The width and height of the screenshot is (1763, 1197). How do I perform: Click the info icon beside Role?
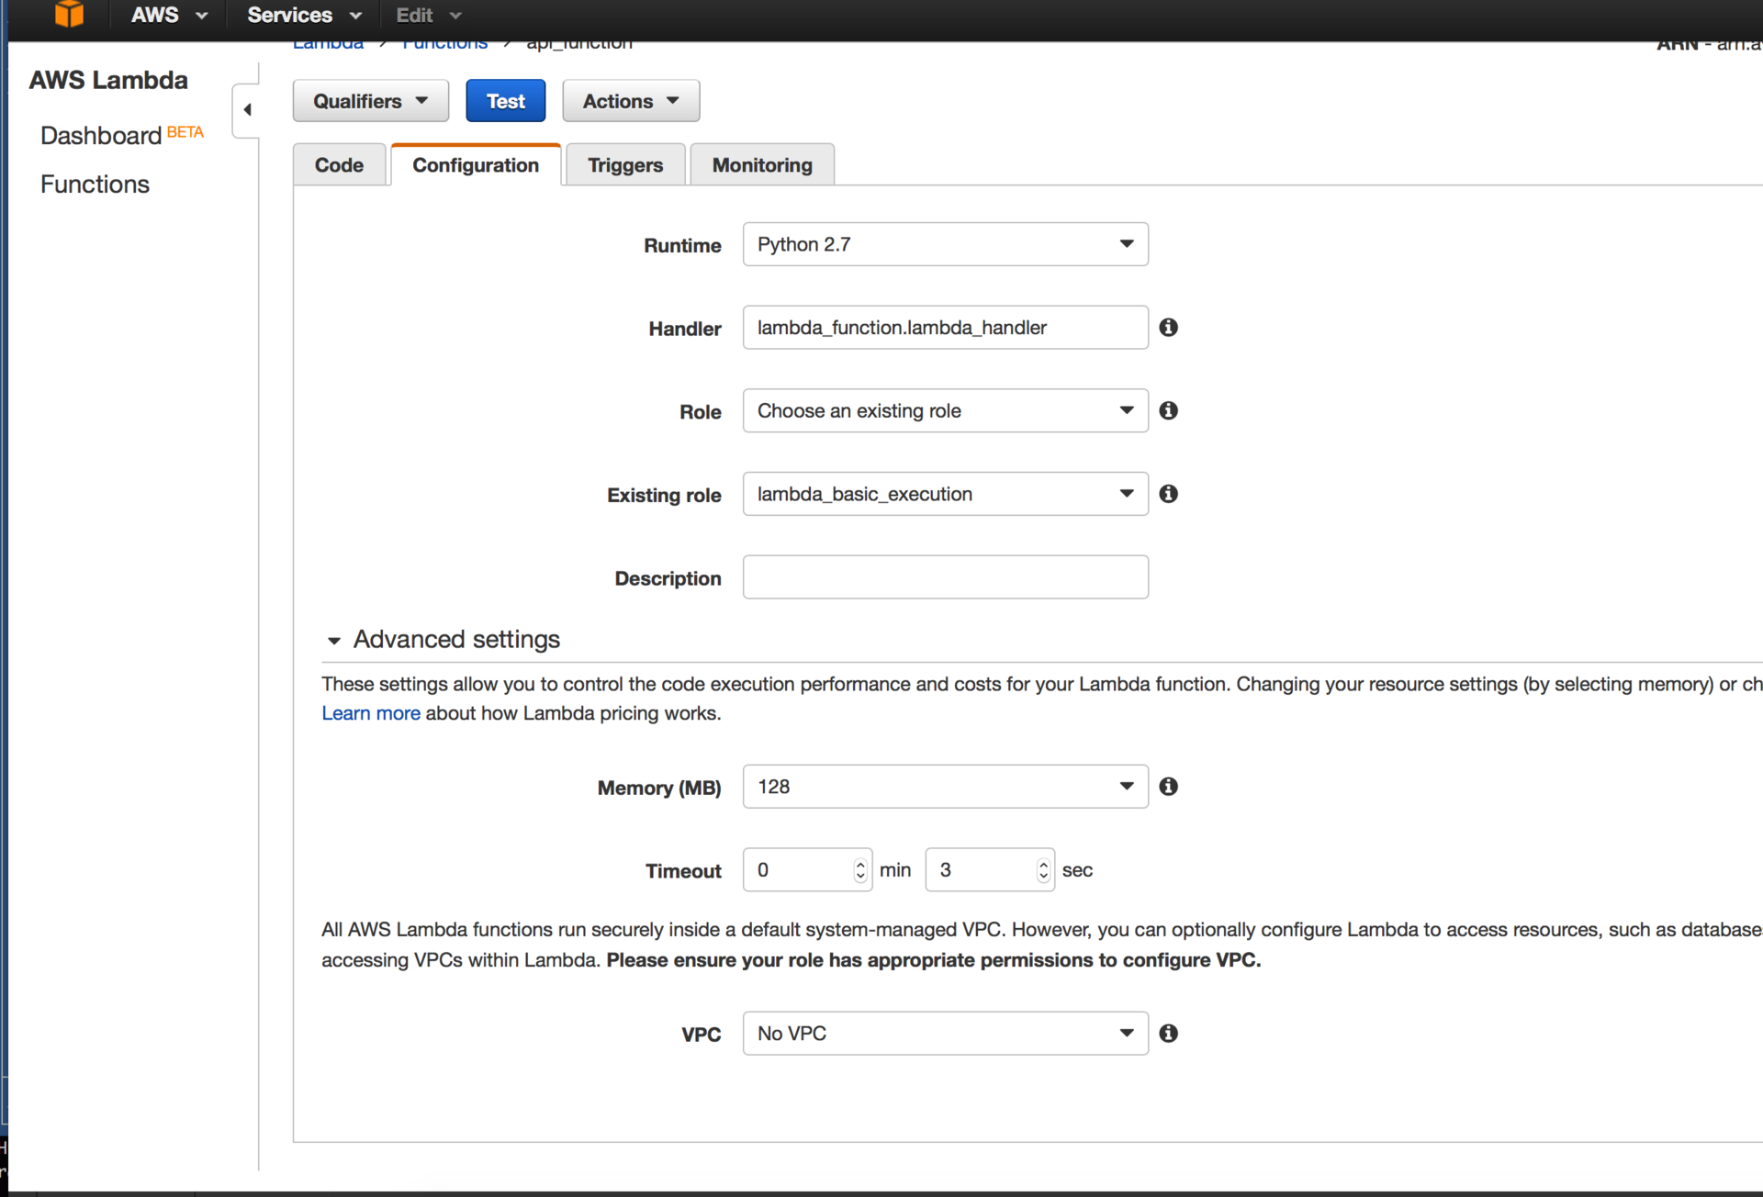(x=1168, y=410)
